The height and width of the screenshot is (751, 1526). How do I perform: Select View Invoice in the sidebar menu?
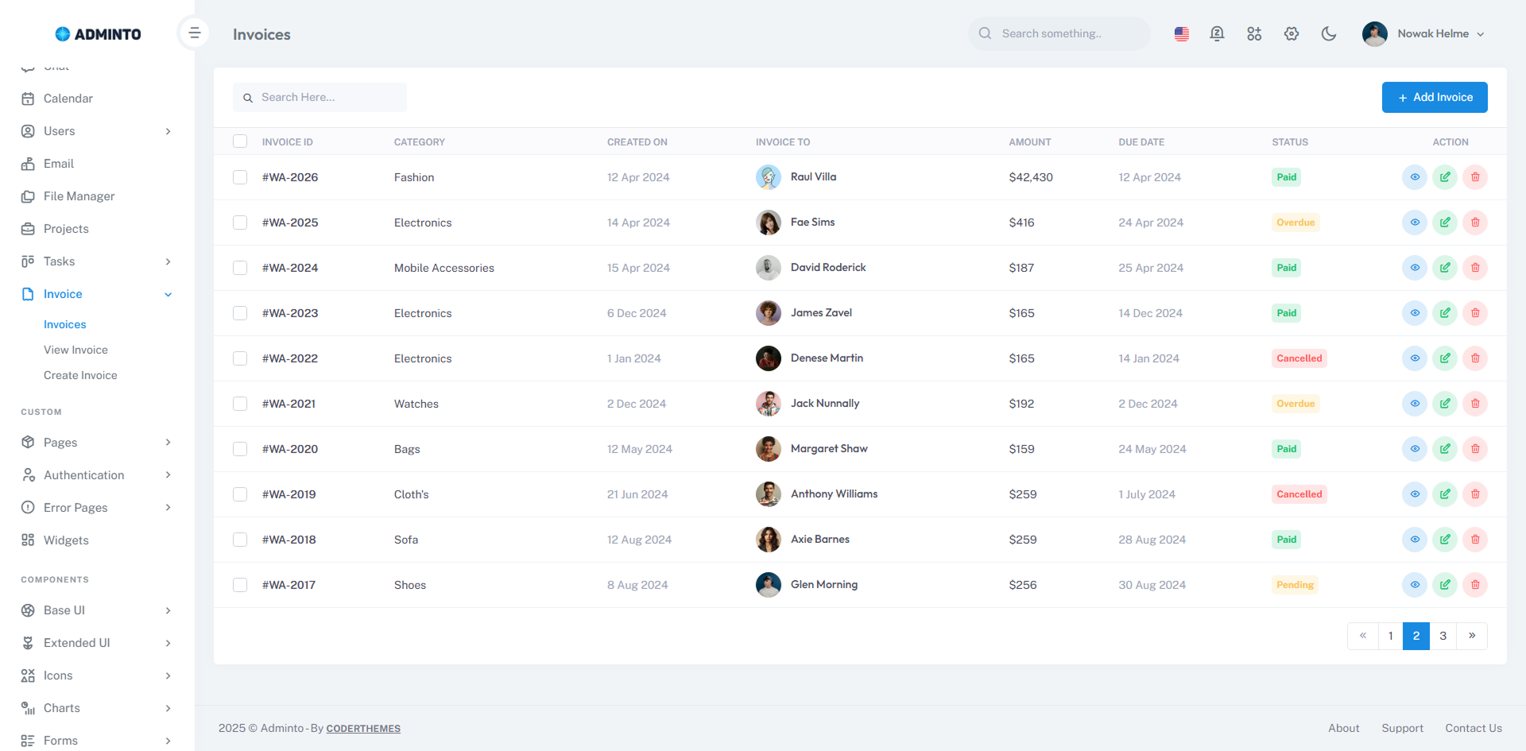[x=76, y=350]
